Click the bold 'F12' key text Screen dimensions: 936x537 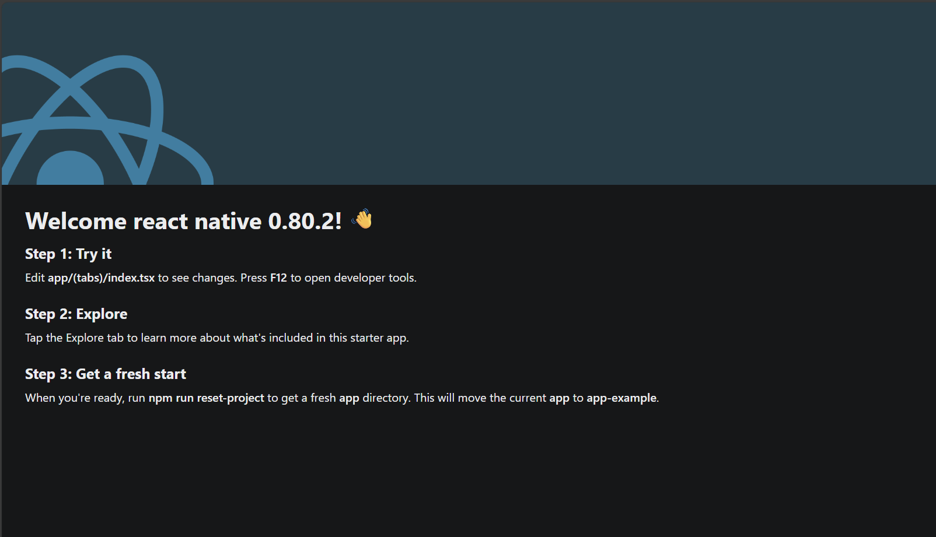pyautogui.click(x=278, y=278)
